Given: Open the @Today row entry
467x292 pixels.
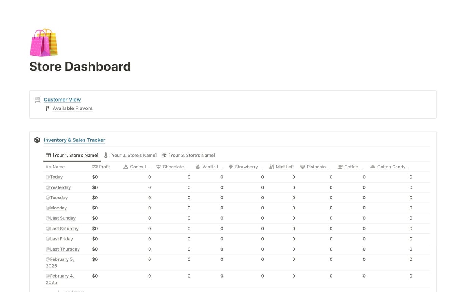Looking at the screenshot, I should pyautogui.click(x=54, y=177).
